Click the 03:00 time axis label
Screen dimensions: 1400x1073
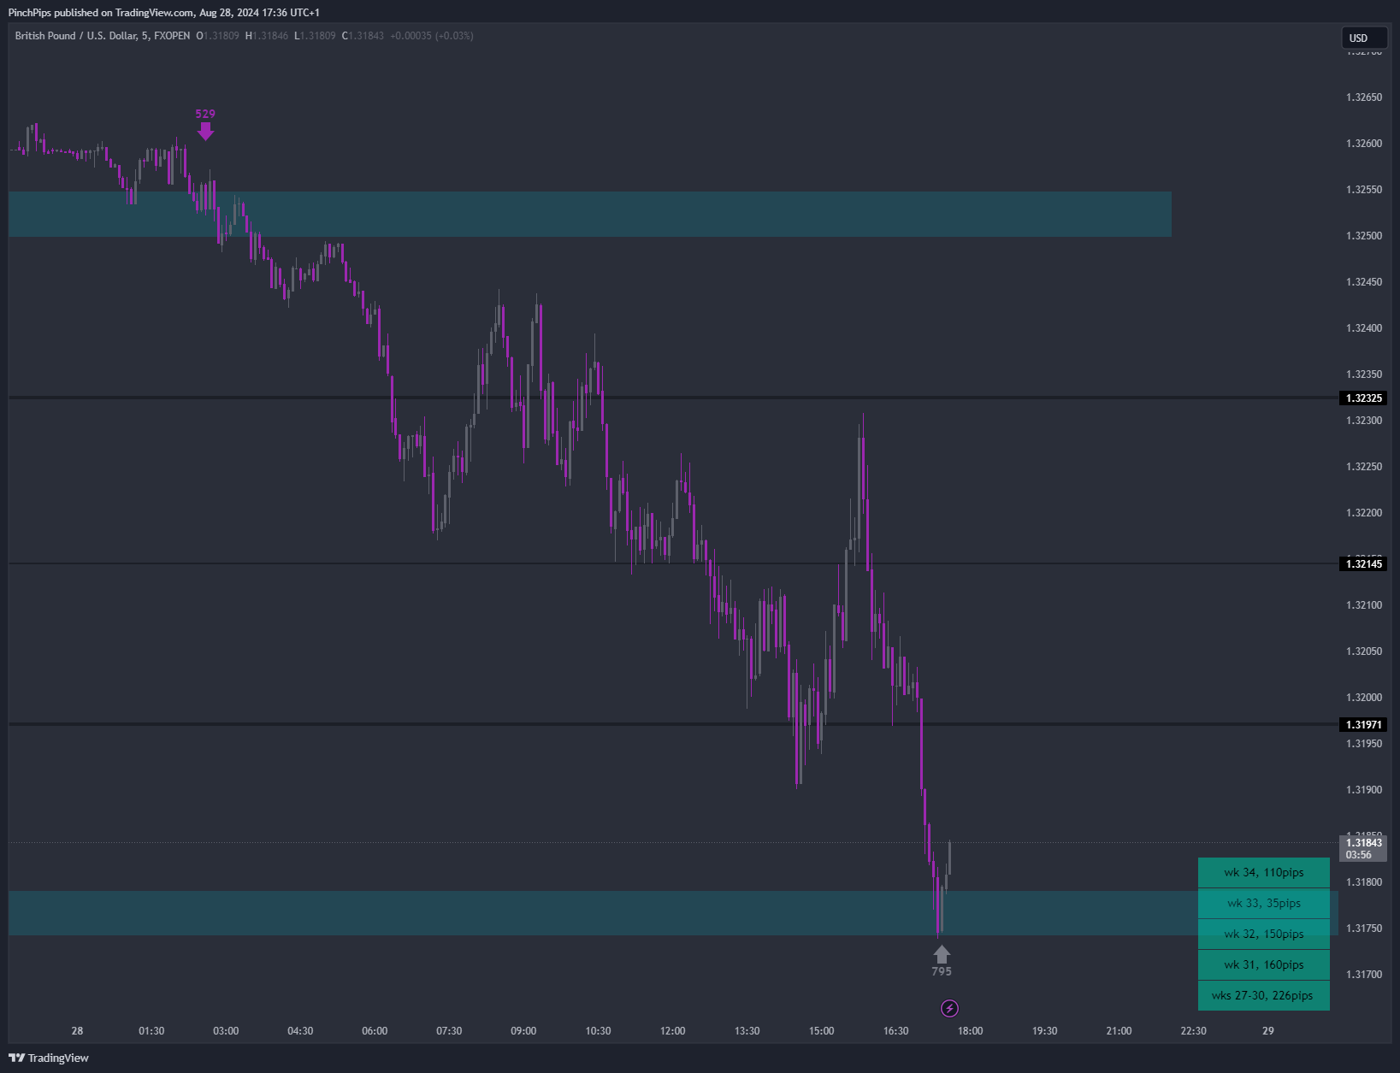[226, 1031]
